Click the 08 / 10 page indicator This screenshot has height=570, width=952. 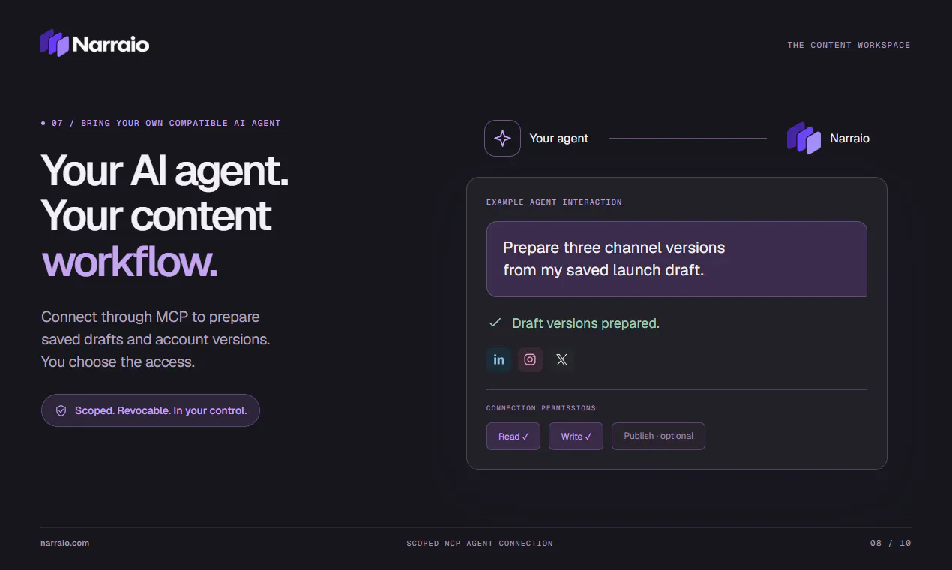click(891, 543)
